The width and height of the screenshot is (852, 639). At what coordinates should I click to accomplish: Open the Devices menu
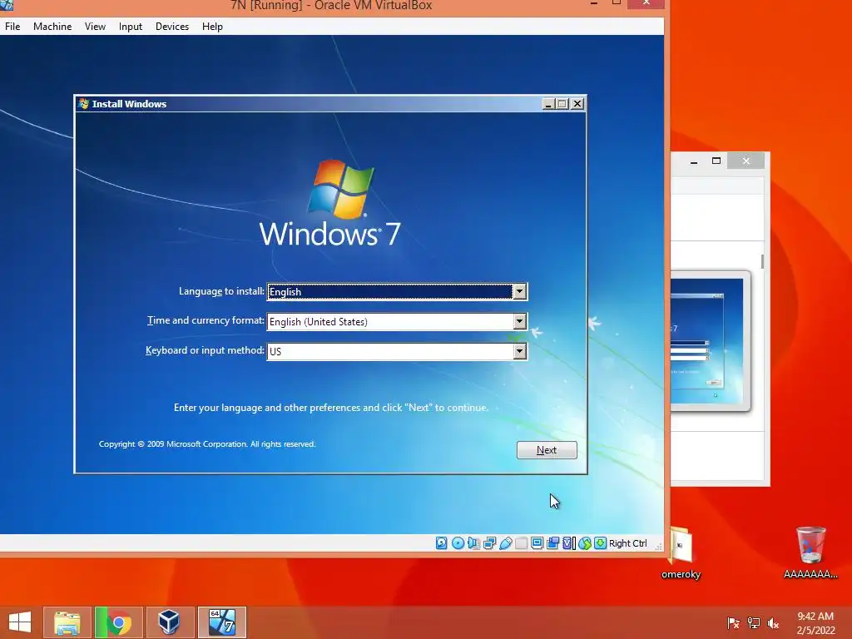click(x=172, y=26)
